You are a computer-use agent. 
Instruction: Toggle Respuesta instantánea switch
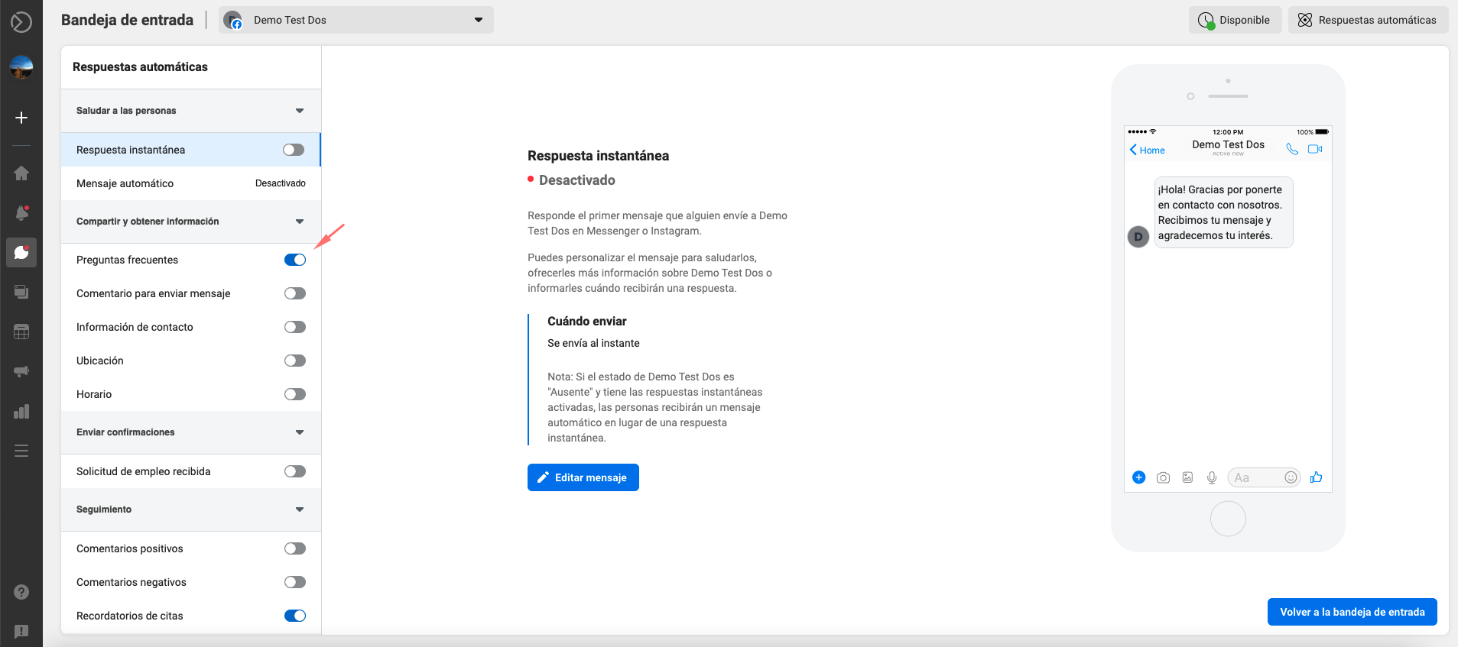pos(294,150)
